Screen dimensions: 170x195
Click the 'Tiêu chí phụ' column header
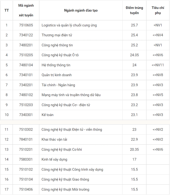point(158,10)
